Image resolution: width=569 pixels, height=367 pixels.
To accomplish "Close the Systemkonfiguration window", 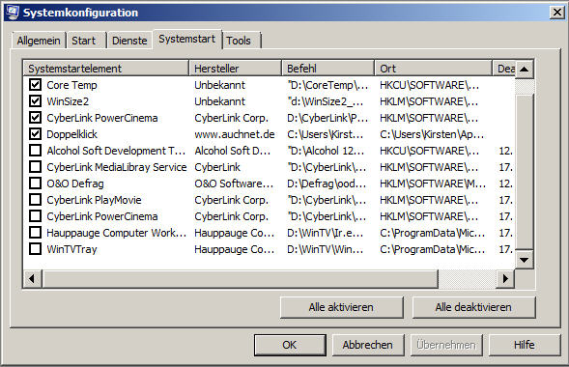I will pyautogui.click(x=557, y=13).
